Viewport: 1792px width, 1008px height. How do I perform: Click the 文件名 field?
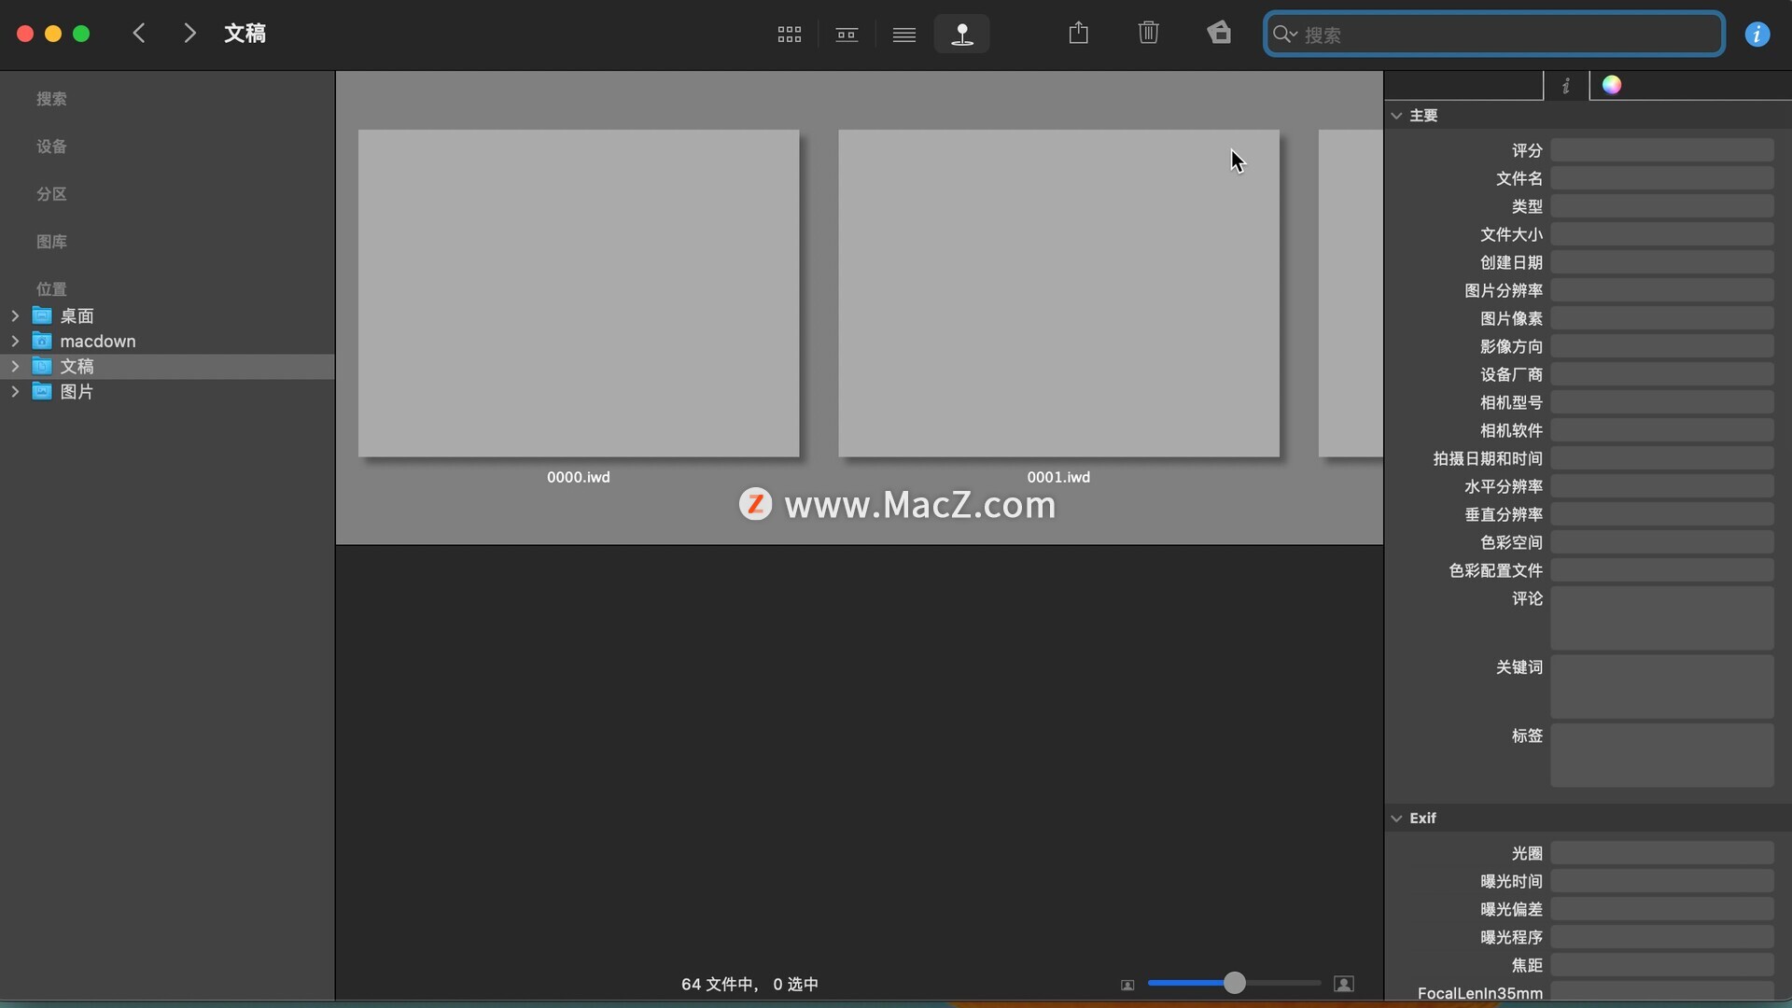1661,178
